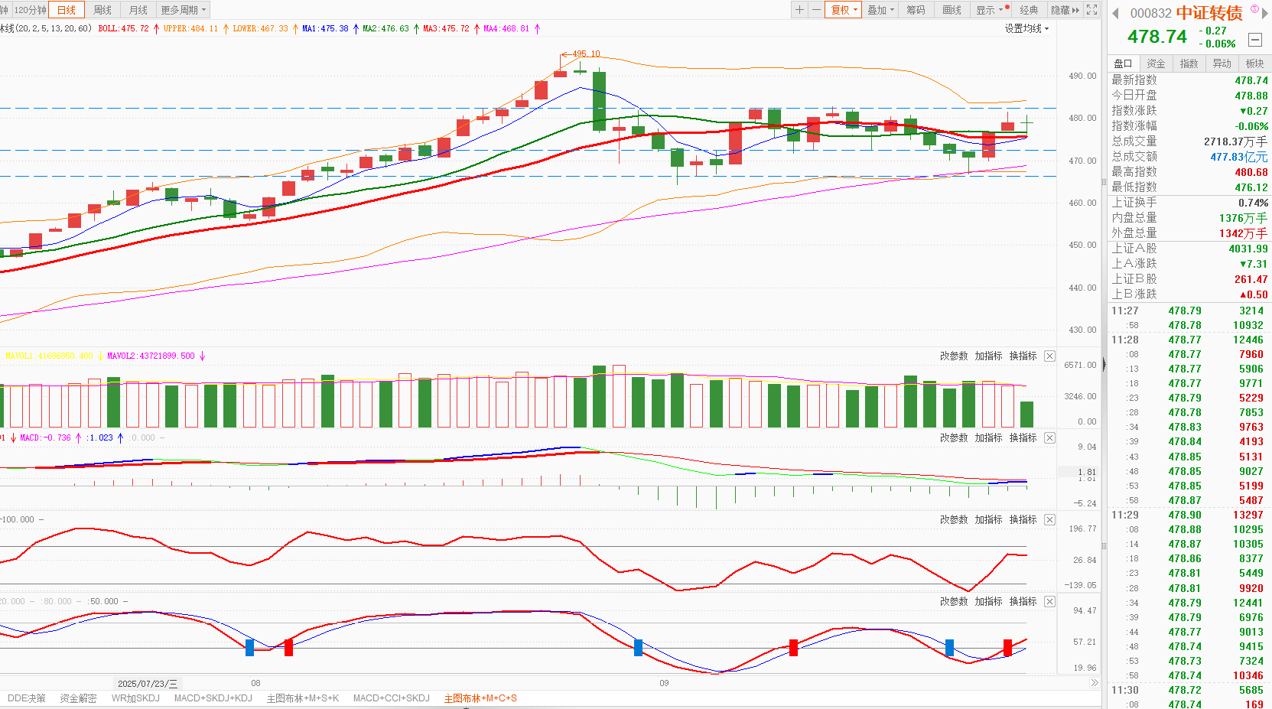Select 主图布林+M+C+S template
This screenshot has height=709, width=1272.
pyautogui.click(x=480, y=698)
